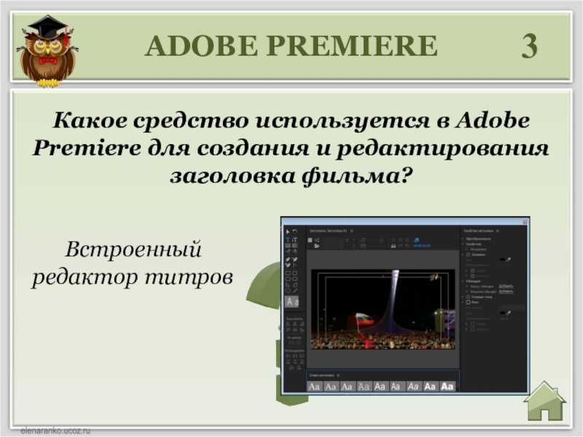Expand the Искажение subsection
The height and width of the screenshot is (437, 583).
tap(466, 249)
